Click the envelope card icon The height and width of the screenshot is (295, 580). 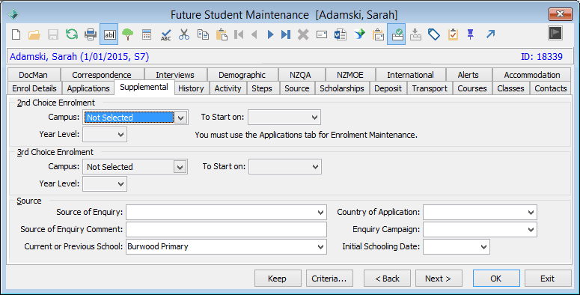point(322,34)
